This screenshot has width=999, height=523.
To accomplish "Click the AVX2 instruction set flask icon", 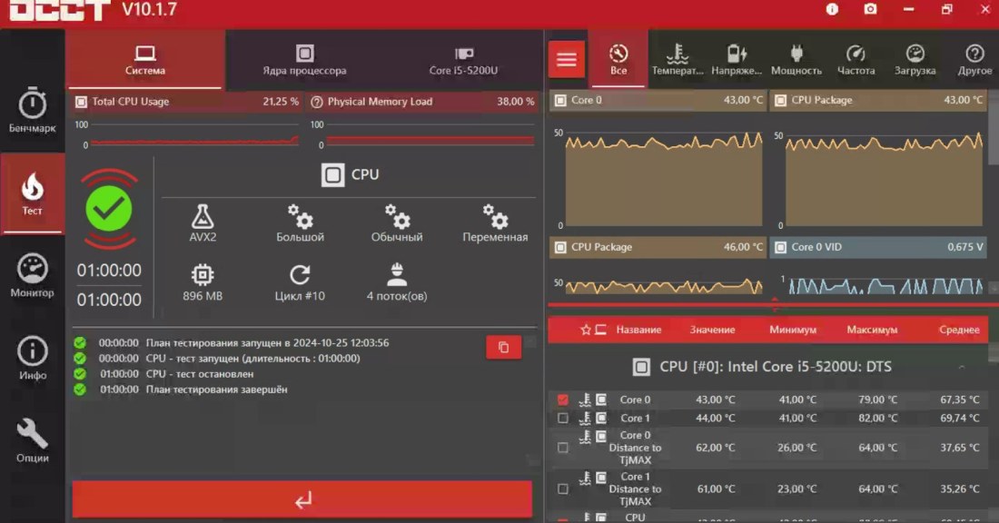I will (x=203, y=217).
